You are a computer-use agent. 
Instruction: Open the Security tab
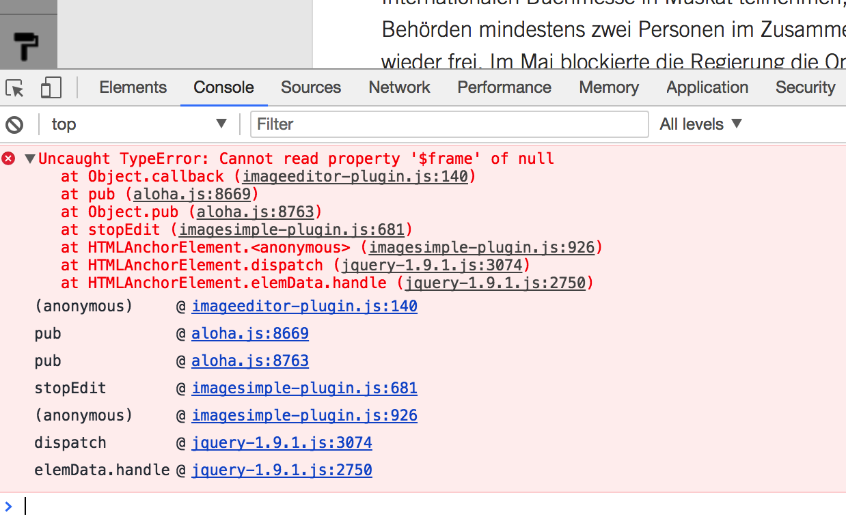pyautogui.click(x=805, y=87)
